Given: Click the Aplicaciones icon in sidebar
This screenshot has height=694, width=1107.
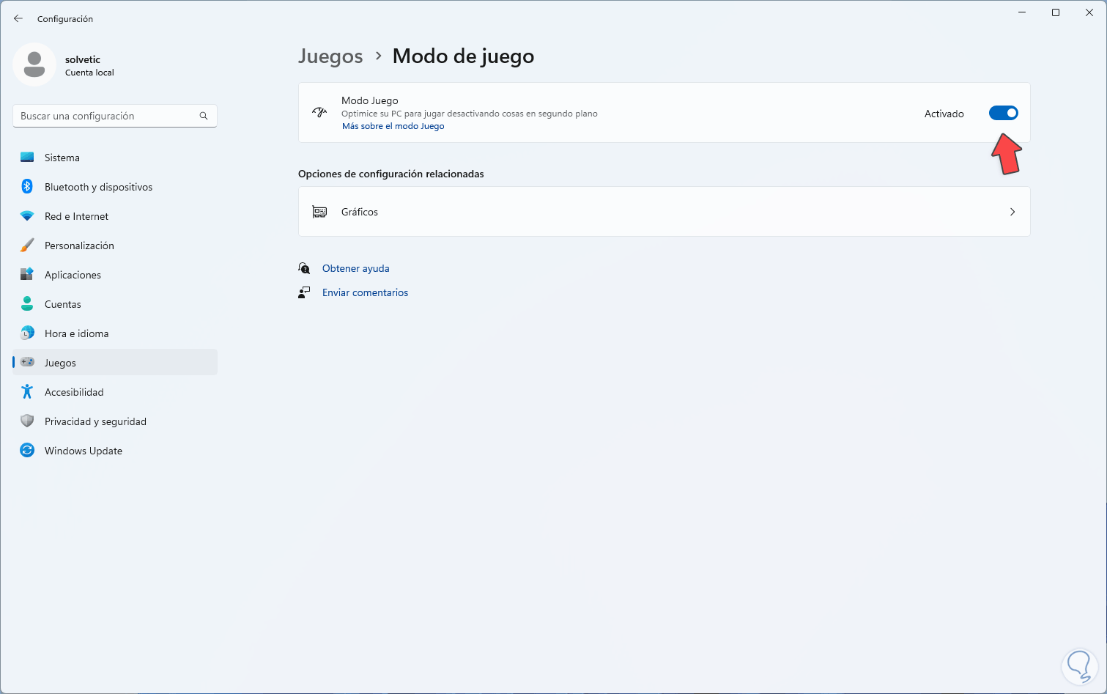Looking at the screenshot, I should [x=27, y=275].
